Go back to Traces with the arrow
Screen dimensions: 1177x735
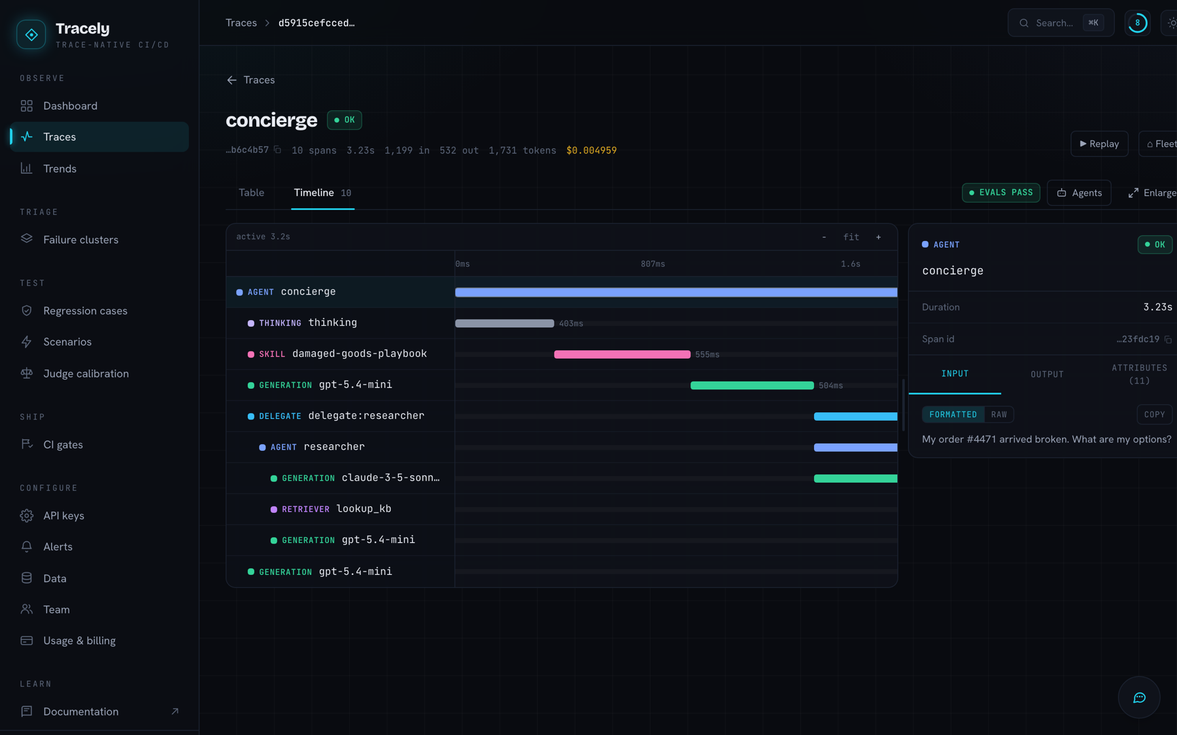250,80
